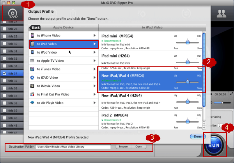Adjust the iPad mini (MPEG4) quality slider
This screenshot has width=234, height=163.
tap(188, 42)
